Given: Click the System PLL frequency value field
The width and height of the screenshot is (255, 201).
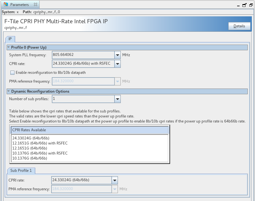Looking at the screenshot, I should click(83, 55).
